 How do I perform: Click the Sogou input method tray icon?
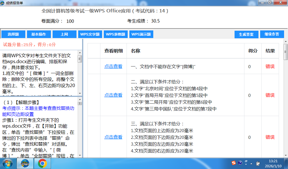(x=234, y=163)
